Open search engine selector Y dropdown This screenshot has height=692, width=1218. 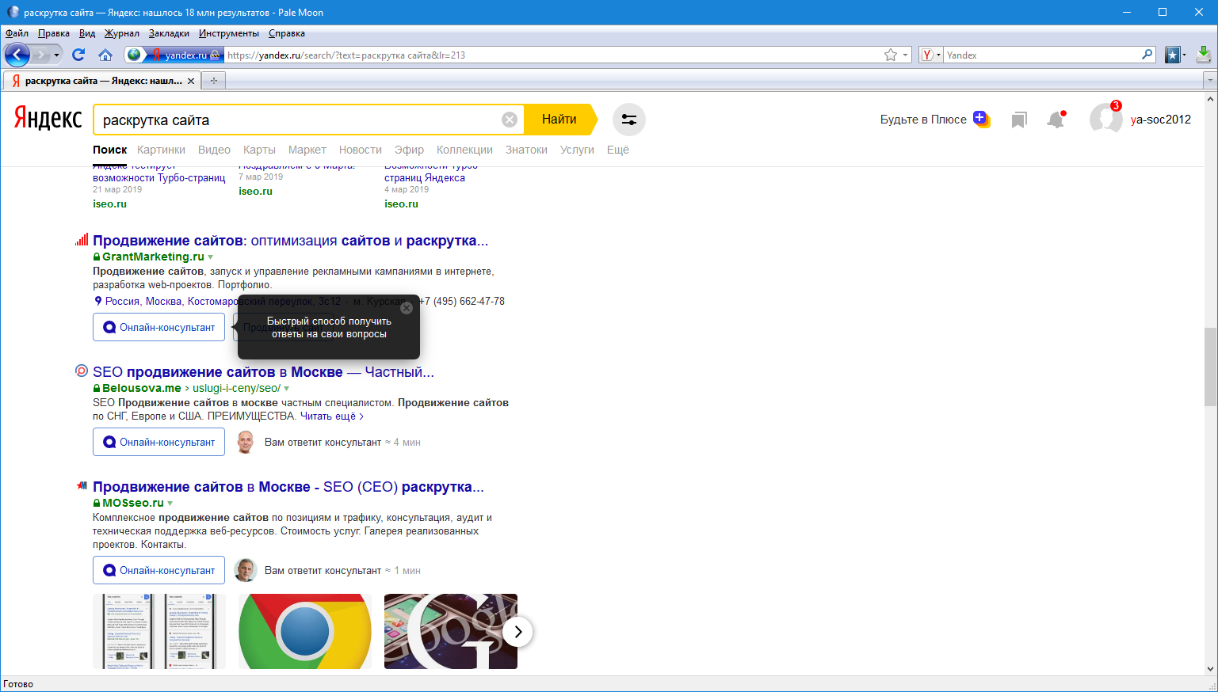(x=931, y=55)
